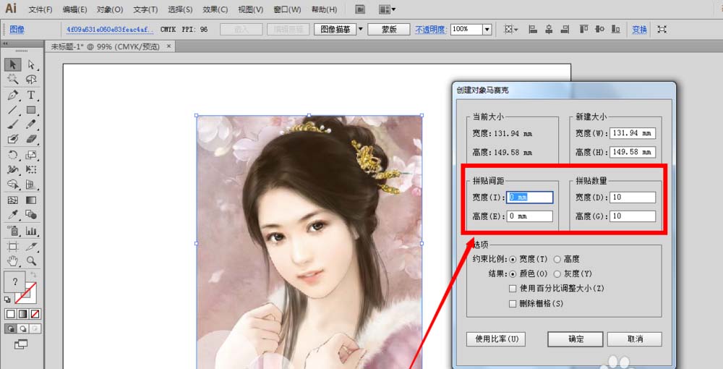Enable 删除栅格(S) checkbox
723x369 pixels.
click(513, 303)
